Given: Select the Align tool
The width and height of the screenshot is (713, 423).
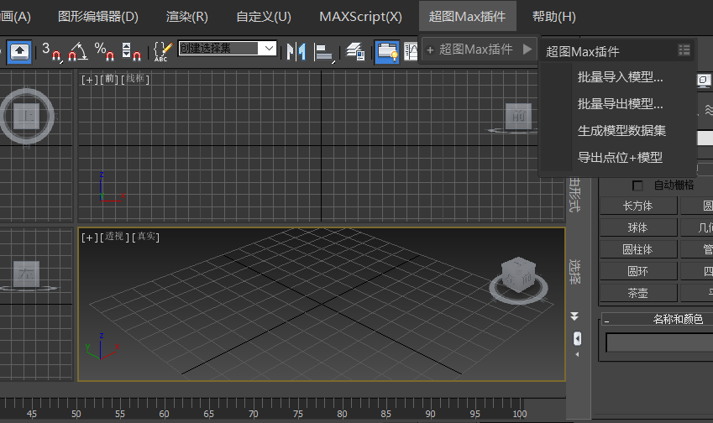Looking at the screenshot, I should point(323,50).
